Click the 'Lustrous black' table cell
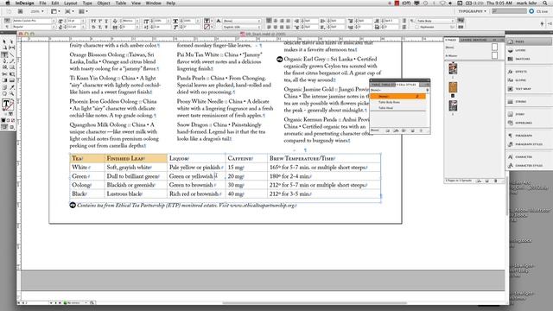The width and height of the screenshot is (553, 311). (x=136, y=194)
